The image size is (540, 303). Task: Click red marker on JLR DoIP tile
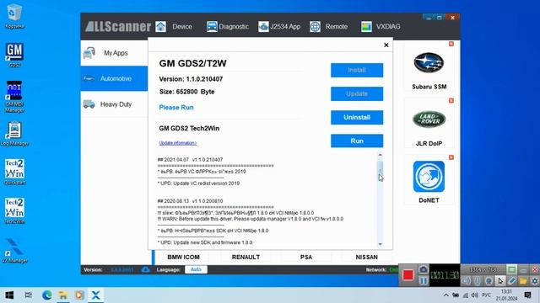point(451,101)
